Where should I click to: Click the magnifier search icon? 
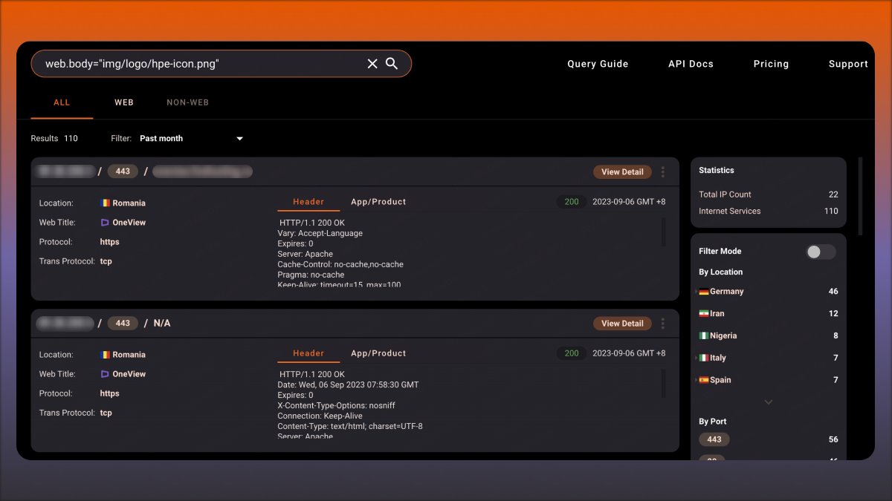click(x=392, y=64)
